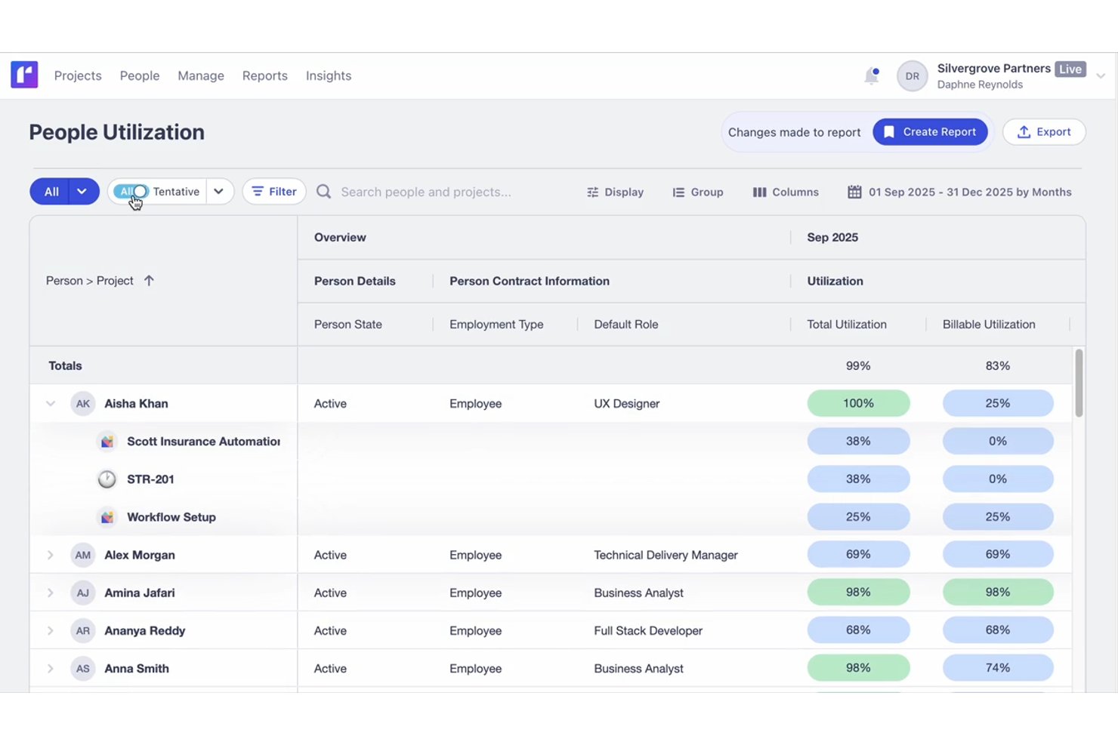
Task: Expand the Amina Jafari row
Action: [x=51, y=593]
